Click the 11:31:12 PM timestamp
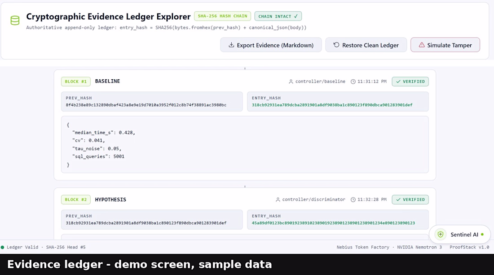This screenshot has width=494, height=275. (372, 82)
